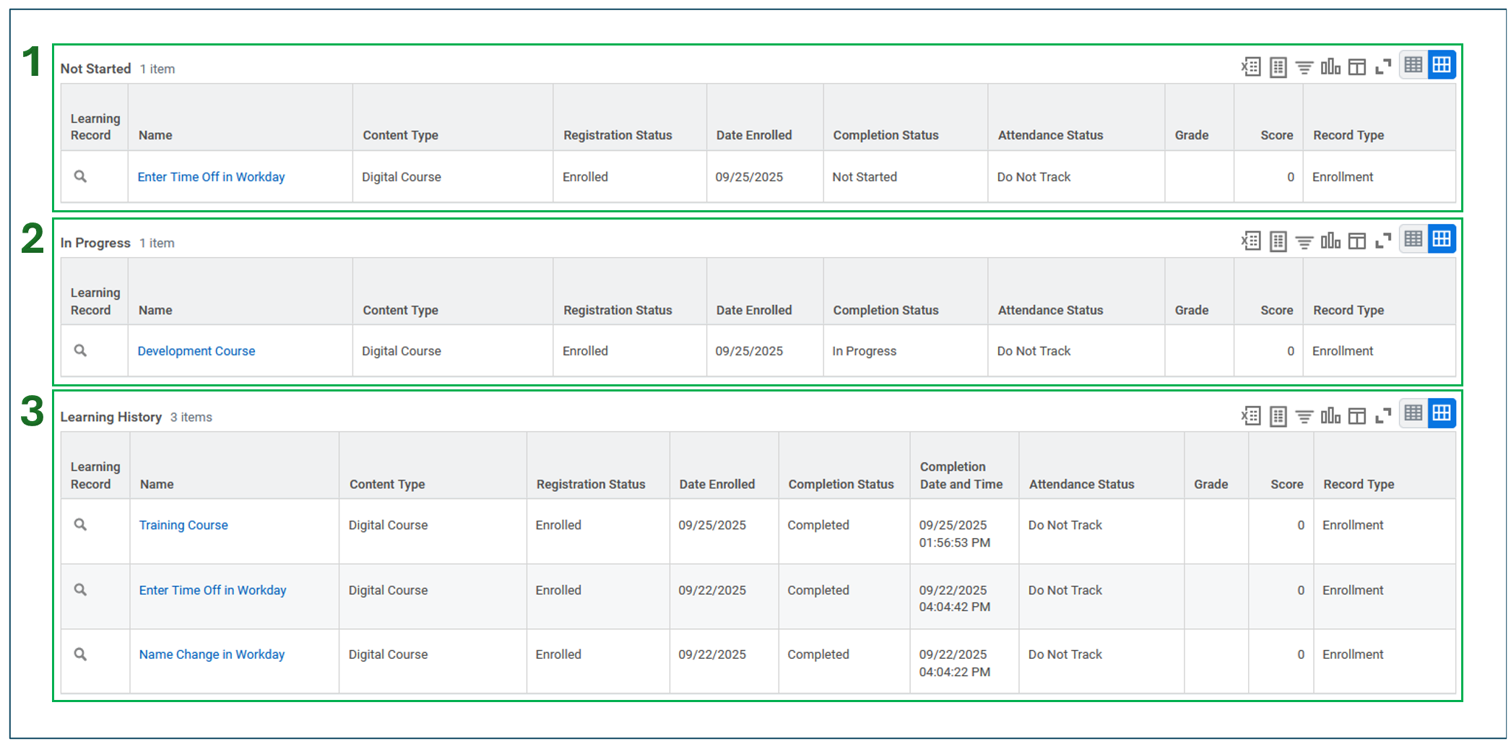Open column selector for Not Started table
The width and height of the screenshot is (1511, 744).
(x=1357, y=67)
